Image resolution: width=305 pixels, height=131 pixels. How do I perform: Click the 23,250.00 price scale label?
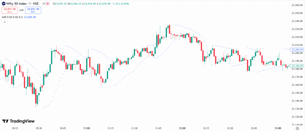click(297, 13)
